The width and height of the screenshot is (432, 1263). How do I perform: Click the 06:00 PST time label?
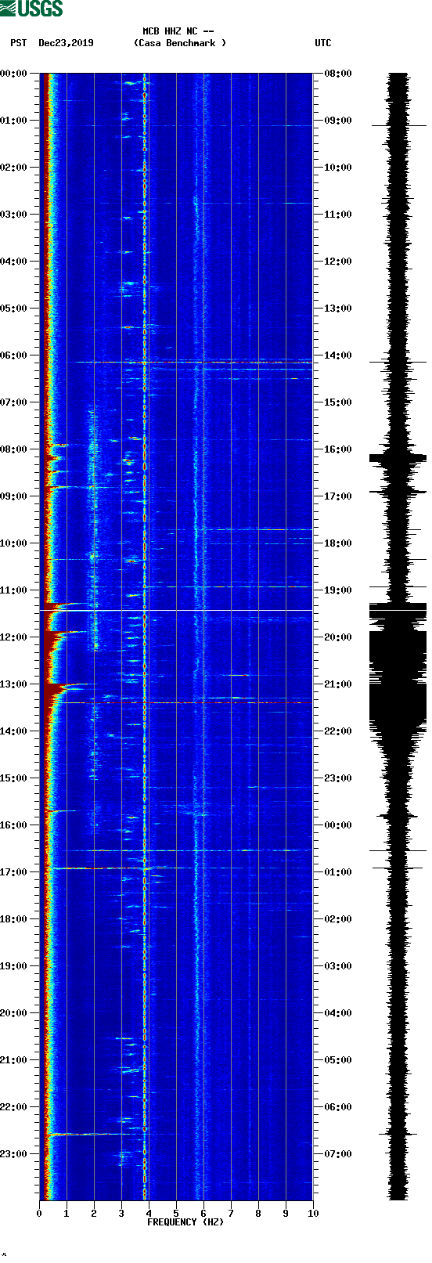tap(13, 355)
